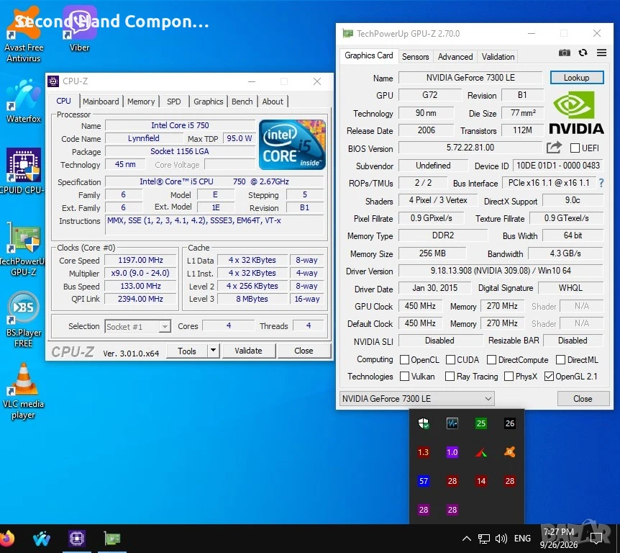
Task: Click the GPU-Z refresh icon
Action: click(x=583, y=53)
